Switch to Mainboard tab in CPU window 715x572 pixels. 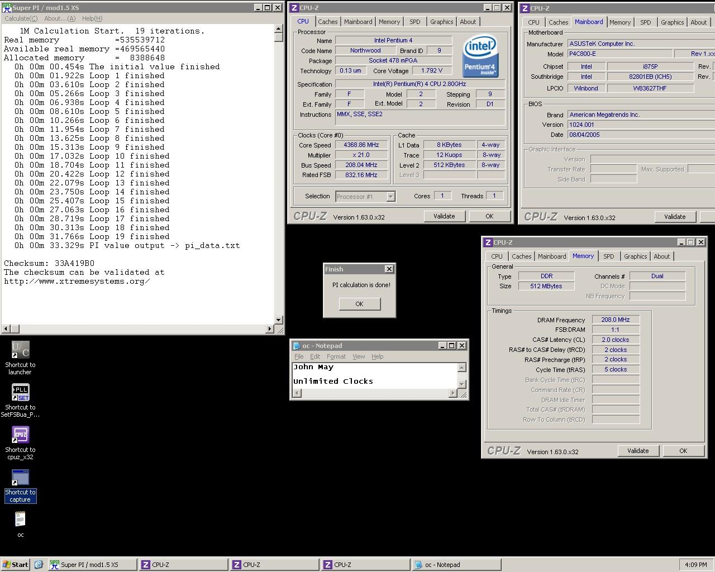click(x=358, y=22)
